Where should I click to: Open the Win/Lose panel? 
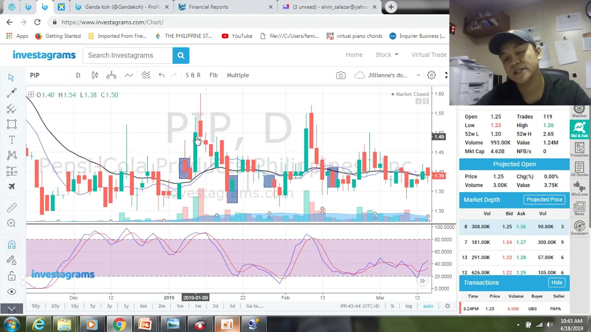579,189
